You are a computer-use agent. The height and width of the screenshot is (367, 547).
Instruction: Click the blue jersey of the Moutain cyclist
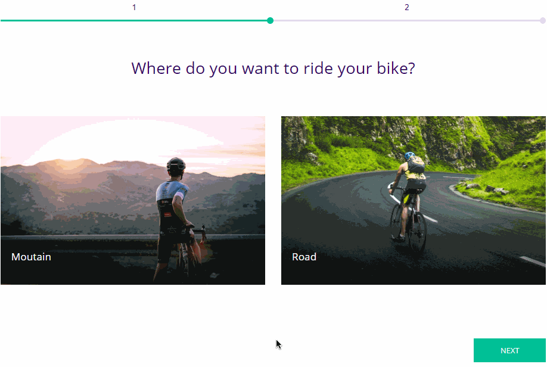[x=172, y=191]
